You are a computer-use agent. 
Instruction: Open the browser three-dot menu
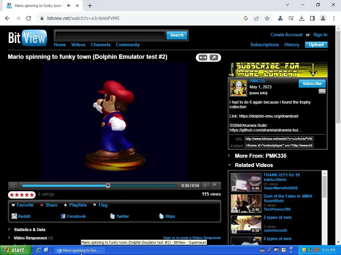tap(334, 19)
